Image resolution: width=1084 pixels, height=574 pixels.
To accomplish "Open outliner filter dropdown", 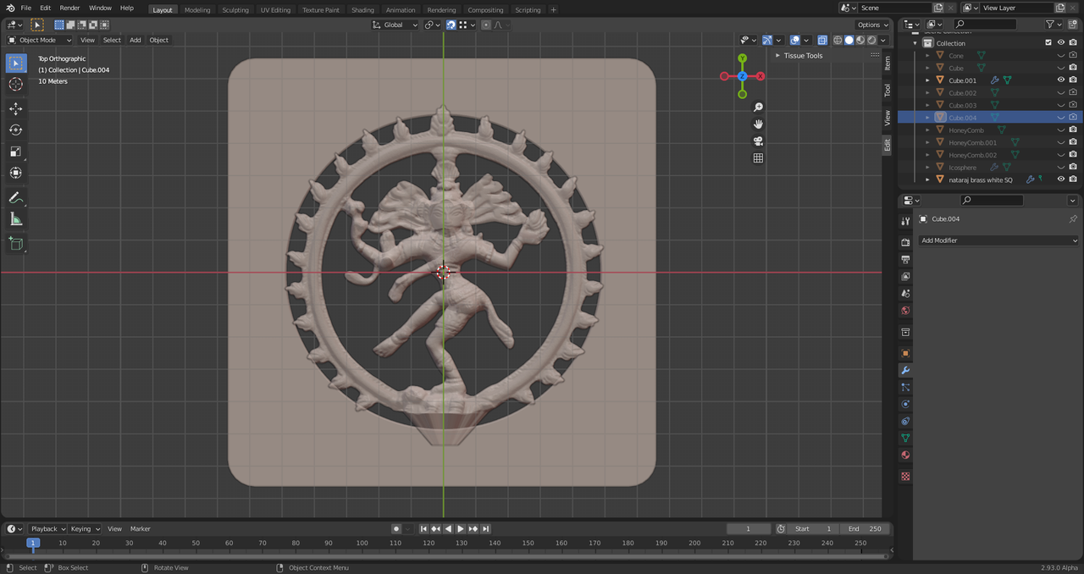I will 1053,25.
